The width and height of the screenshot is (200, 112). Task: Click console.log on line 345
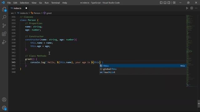click(37, 62)
